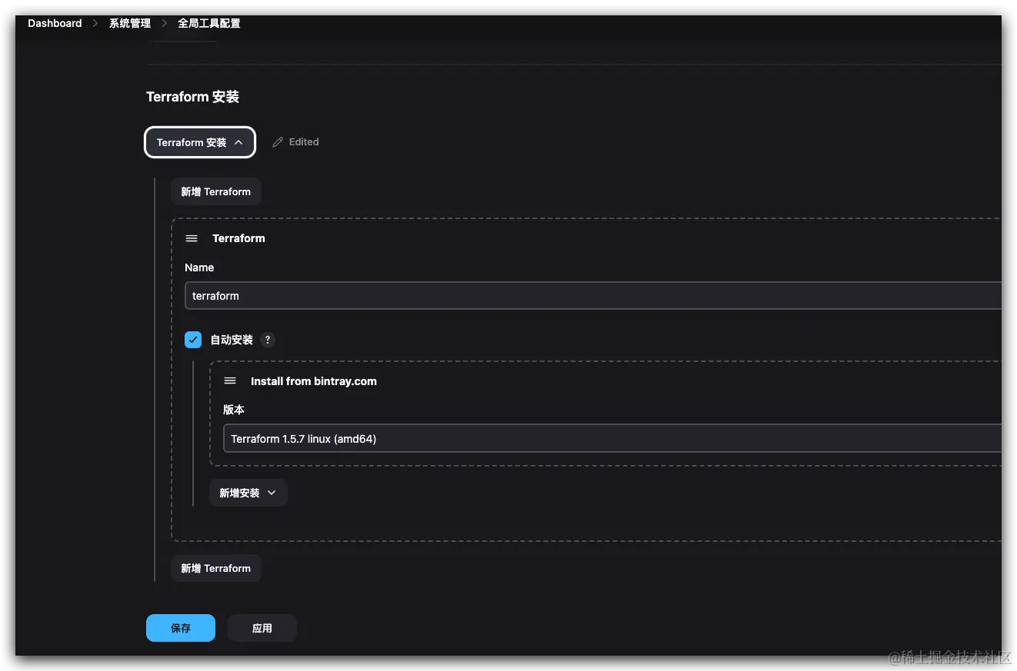Collapse the Terraform 安装 expander button
Viewport: 1017px width, 671px height.
[x=200, y=142]
